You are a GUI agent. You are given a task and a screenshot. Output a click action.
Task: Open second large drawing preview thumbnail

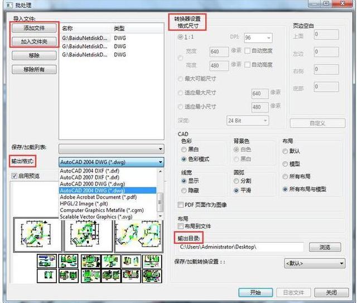88,235
